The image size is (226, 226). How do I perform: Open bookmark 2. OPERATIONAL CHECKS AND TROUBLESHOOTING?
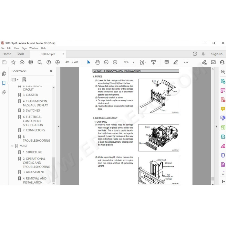click(36, 163)
